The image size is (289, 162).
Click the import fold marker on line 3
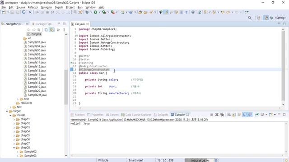[x=77, y=36]
